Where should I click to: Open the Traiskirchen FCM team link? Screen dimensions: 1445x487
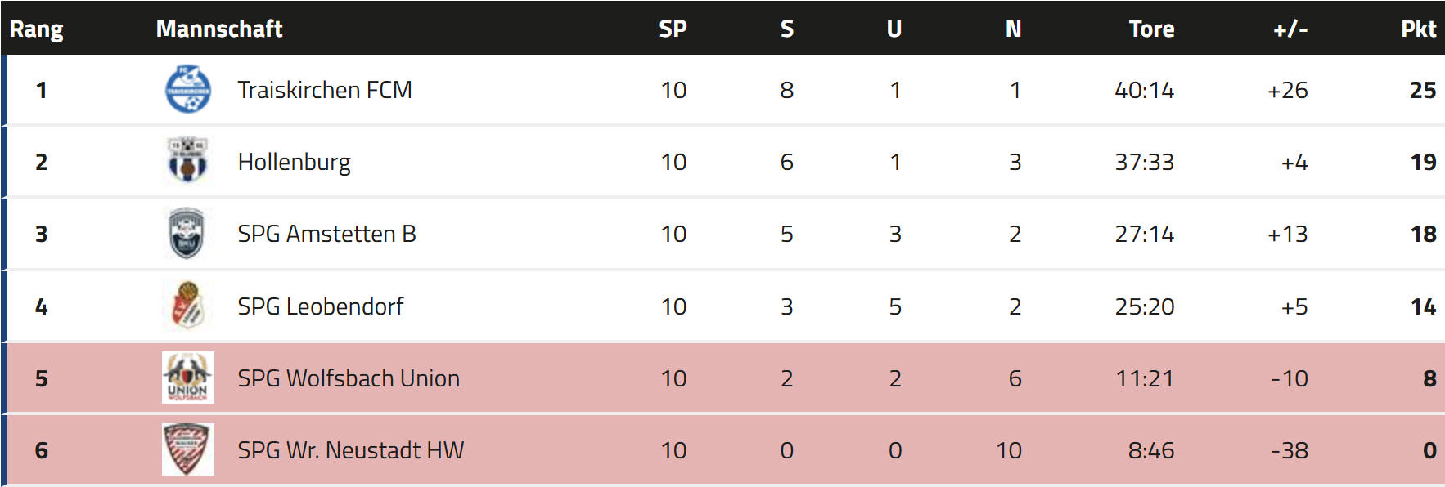(x=325, y=90)
